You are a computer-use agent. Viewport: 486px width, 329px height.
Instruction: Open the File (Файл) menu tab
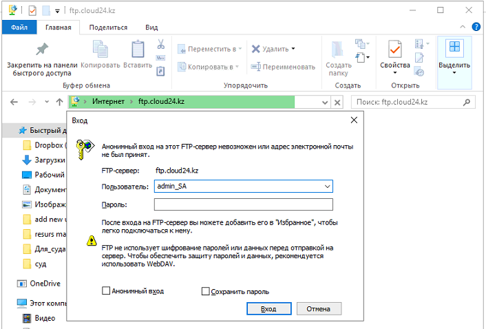pos(19,28)
